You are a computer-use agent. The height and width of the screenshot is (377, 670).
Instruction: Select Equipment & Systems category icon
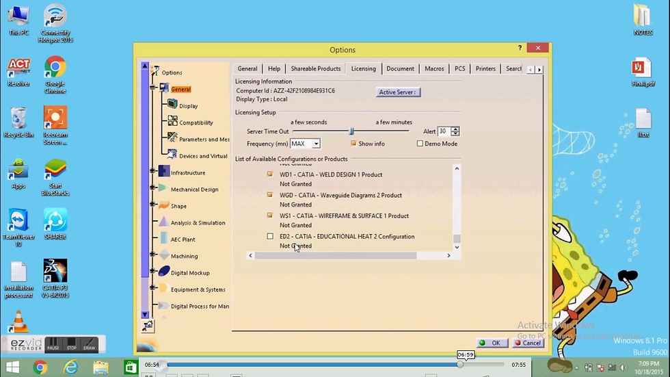point(163,288)
